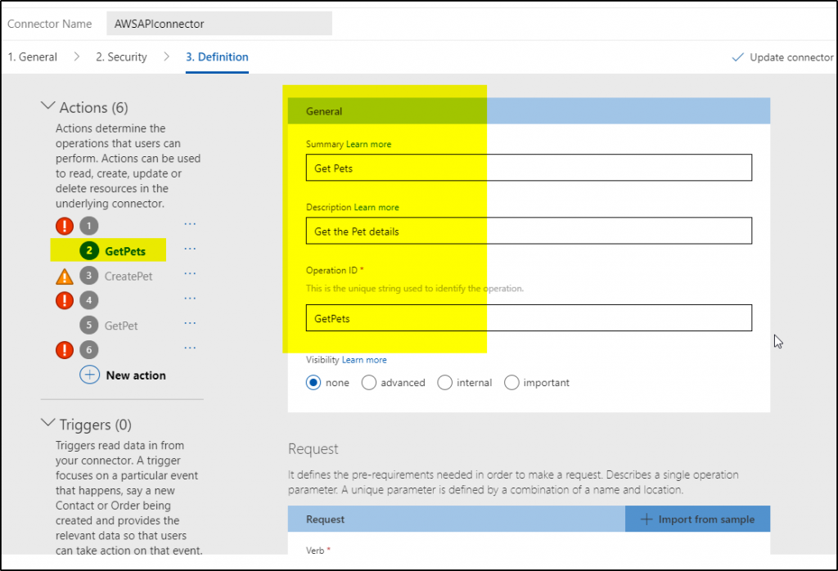Select the GetPets action number 2 badge
Viewport: 838px width, 571px height.
pyautogui.click(x=89, y=250)
